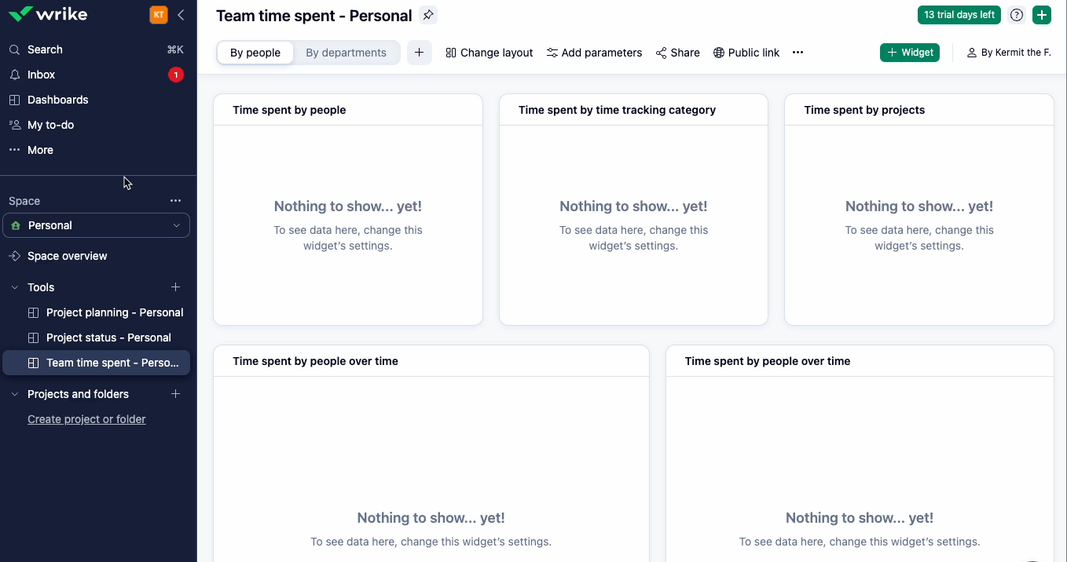Click the green plus create button

pyautogui.click(x=1042, y=15)
